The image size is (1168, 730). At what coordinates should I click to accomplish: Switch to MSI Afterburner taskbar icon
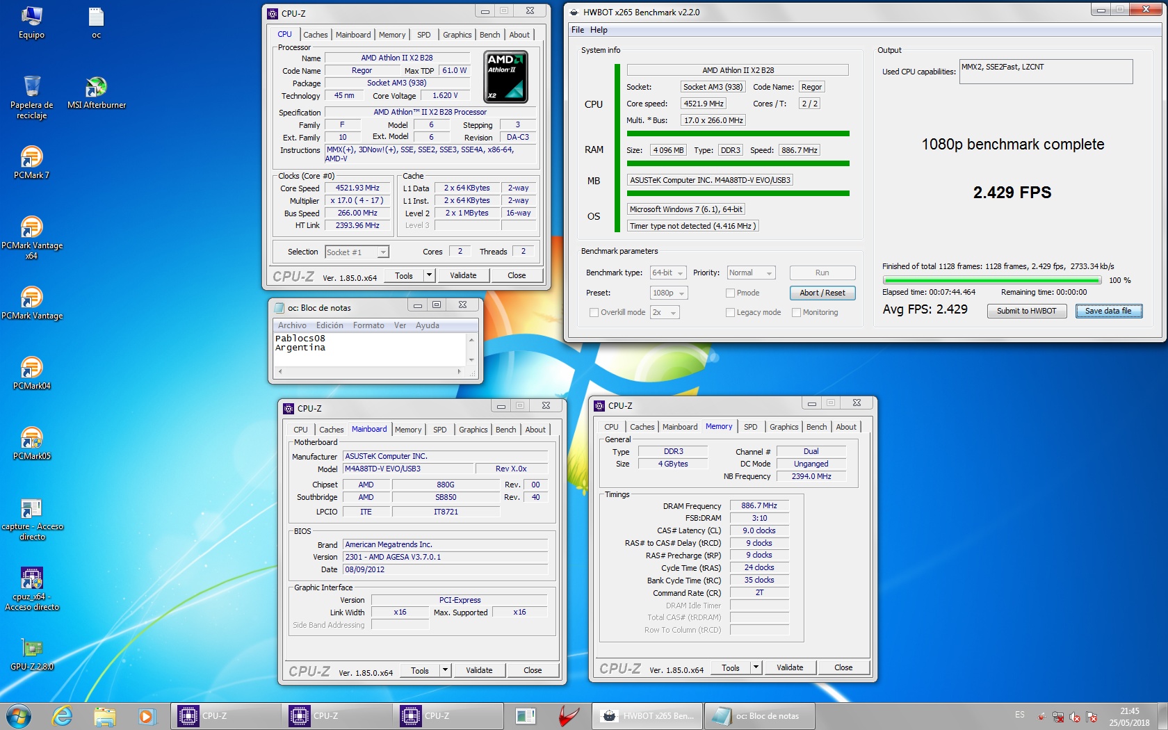click(x=569, y=716)
